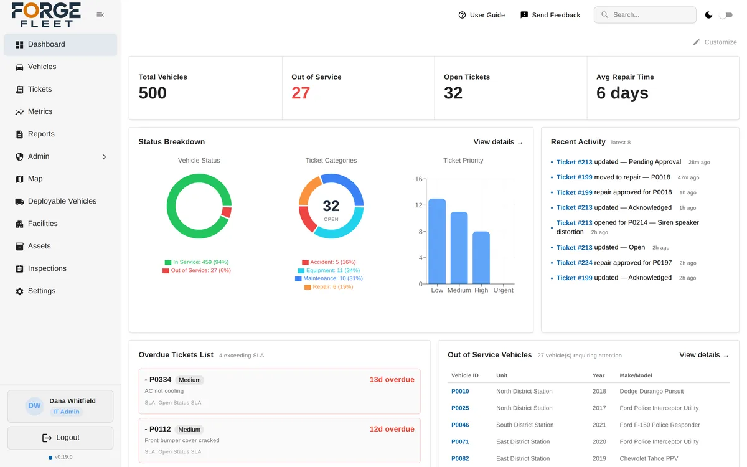Click User Guide link in header
Image resolution: width=747 pixels, height=467 pixels.
pyautogui.click(x=481, y=15)
